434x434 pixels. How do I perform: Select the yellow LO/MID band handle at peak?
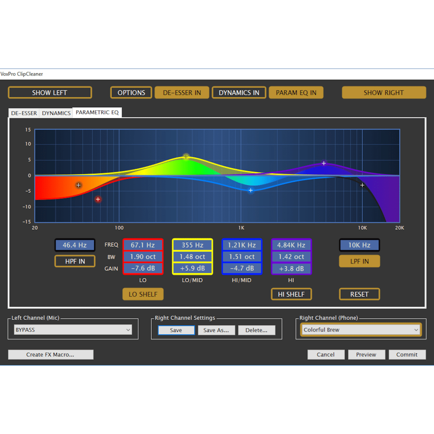pos(186,157)
